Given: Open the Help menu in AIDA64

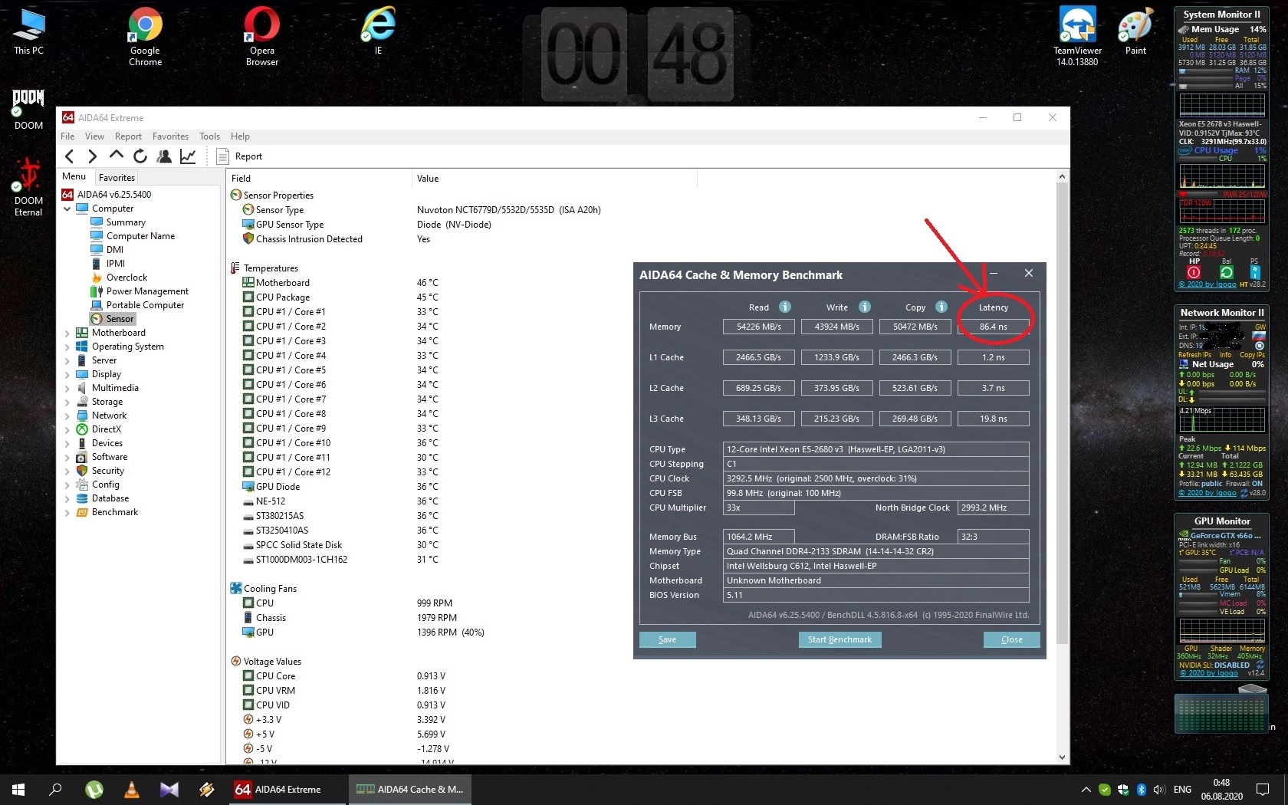Looking at the screenshot, I should [x=240, y=136].
